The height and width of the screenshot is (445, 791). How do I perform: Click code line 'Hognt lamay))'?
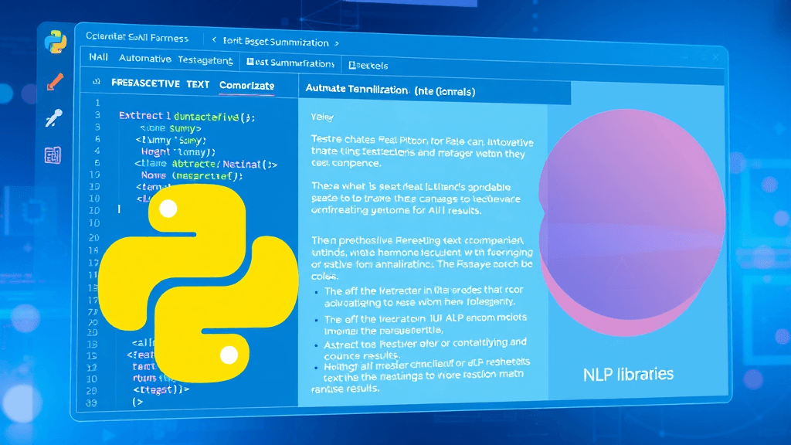[178, 152]
